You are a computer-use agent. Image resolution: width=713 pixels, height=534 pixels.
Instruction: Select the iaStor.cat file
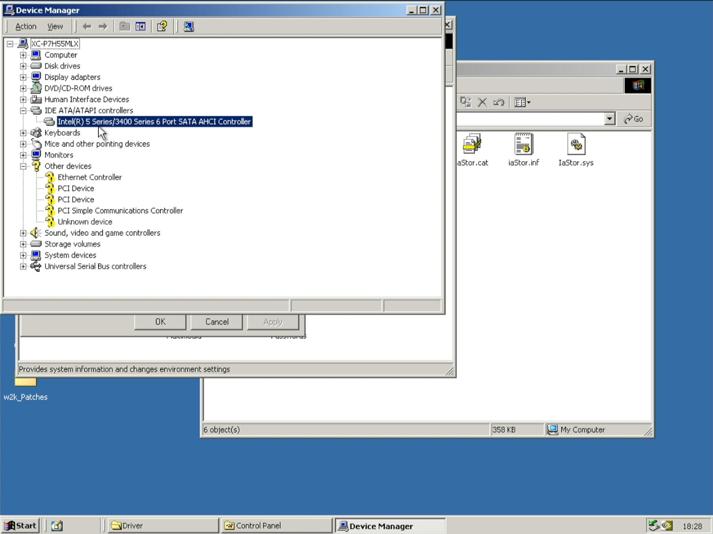(x=473, y=150)
